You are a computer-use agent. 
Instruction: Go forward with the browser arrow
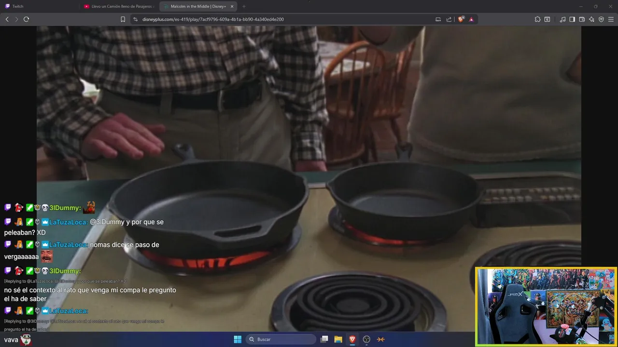coord(16,19)
